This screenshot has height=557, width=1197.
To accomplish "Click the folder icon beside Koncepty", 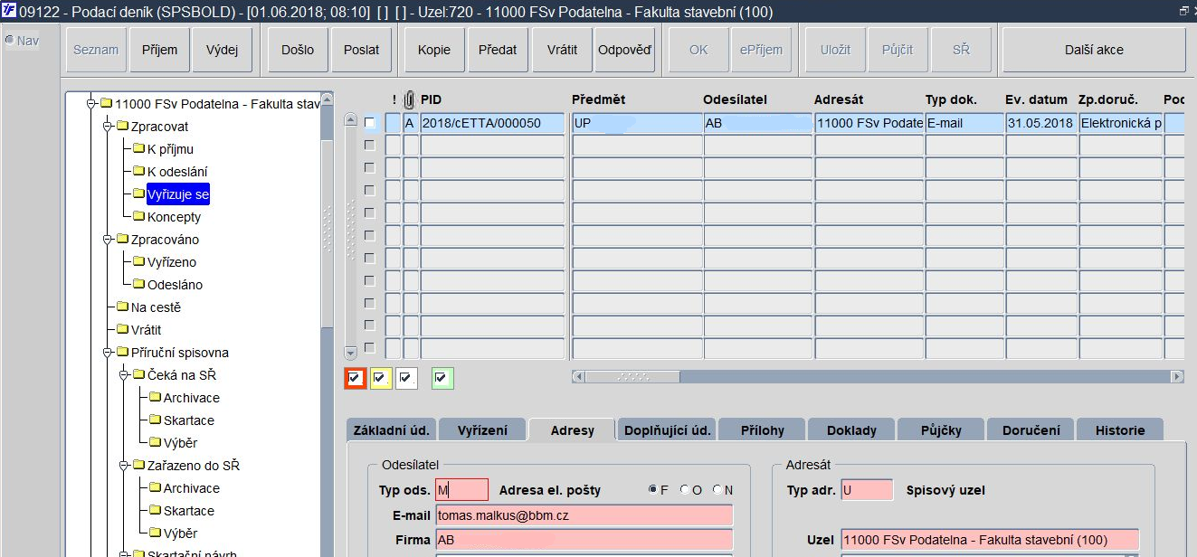I will tap(138, 216).
